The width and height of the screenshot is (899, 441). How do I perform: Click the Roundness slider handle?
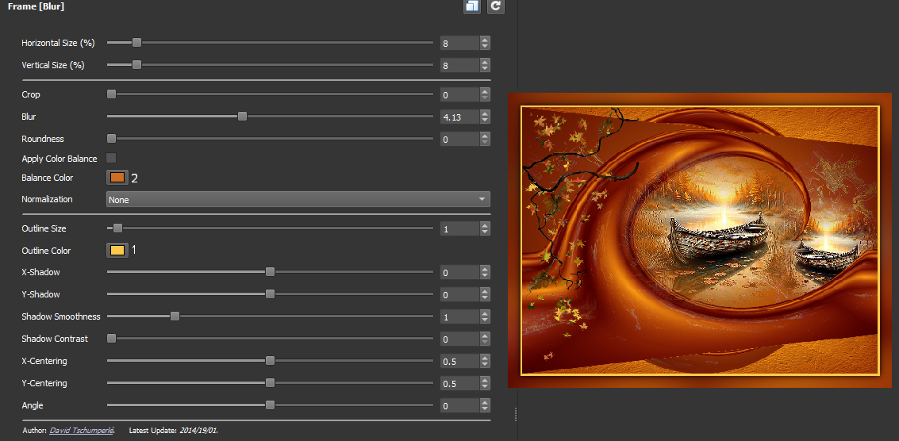112,139
